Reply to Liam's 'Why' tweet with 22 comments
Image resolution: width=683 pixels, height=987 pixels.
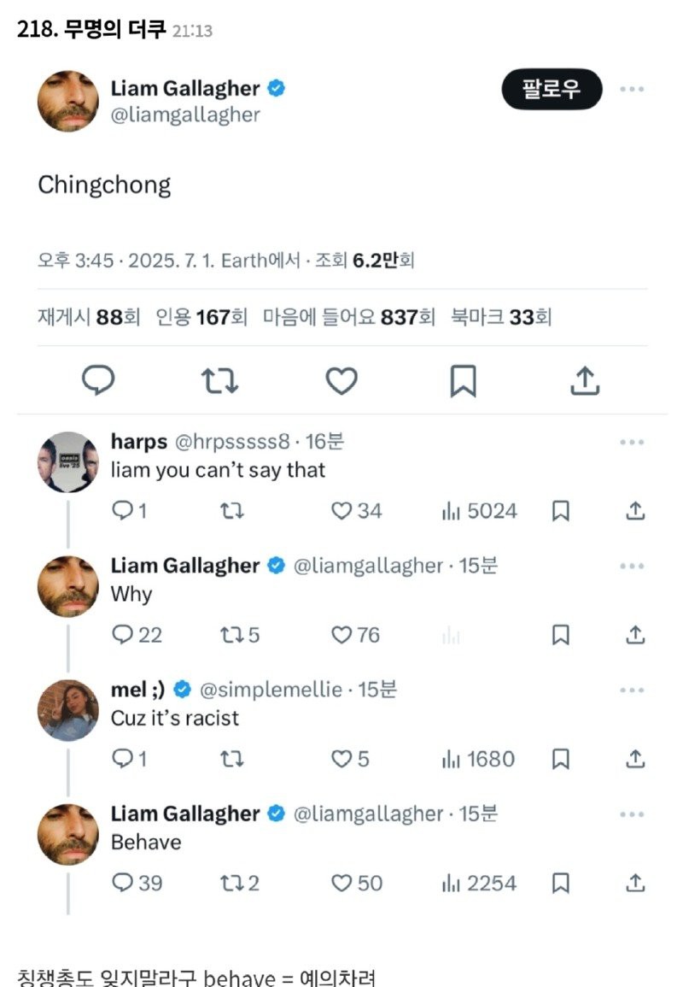coord(137,634)
